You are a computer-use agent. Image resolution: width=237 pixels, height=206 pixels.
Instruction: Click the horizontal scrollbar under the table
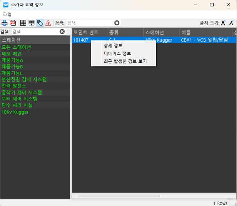tap(114, 196)
